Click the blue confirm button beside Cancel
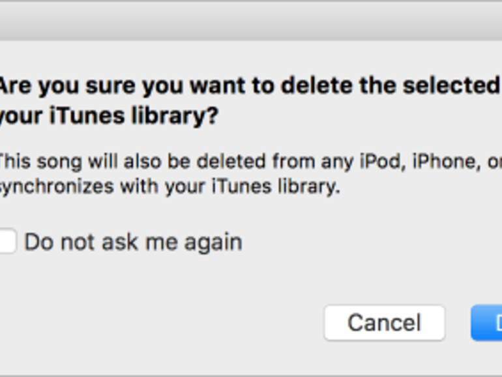This screenshot has height=377, width=502. pyautogui.click(x=489, y=323)
